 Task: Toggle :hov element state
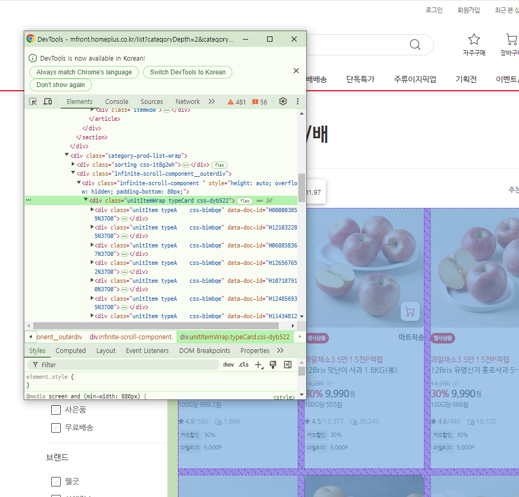pos(229,365)
